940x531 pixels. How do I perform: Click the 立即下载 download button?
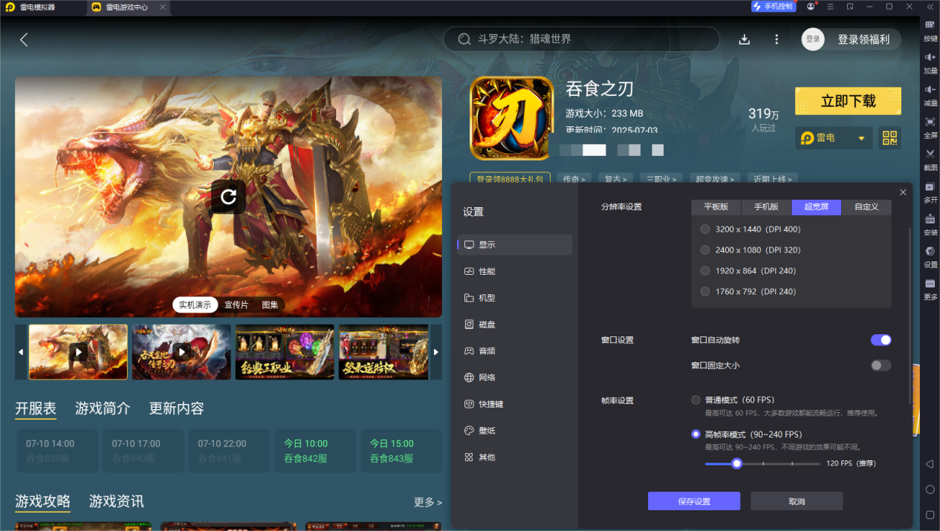click(848, 101)
